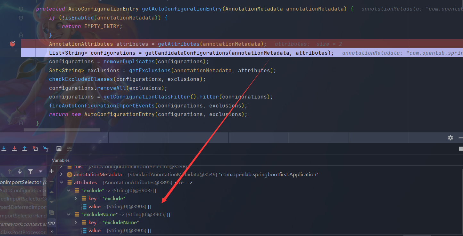The image size is (463, 236).
Task: Click the move watch up triangle
Action: click(x=52, y=192)
